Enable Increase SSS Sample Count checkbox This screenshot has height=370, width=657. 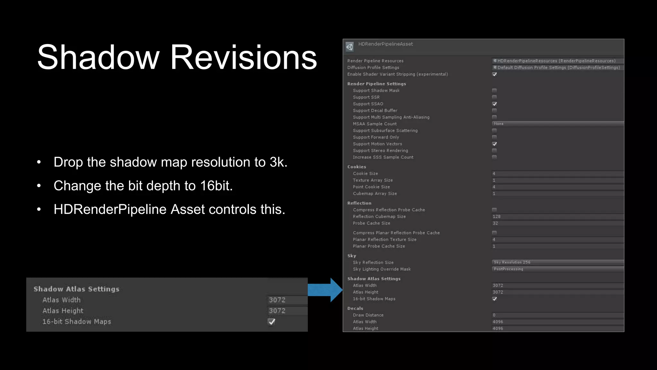coord(494,157)
